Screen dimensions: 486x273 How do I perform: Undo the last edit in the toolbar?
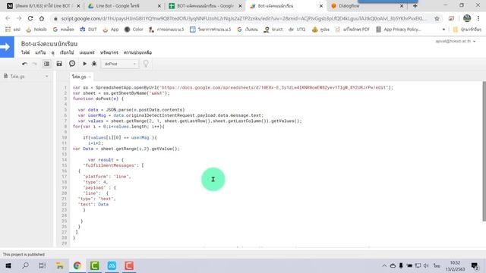(x=24, y=64)
